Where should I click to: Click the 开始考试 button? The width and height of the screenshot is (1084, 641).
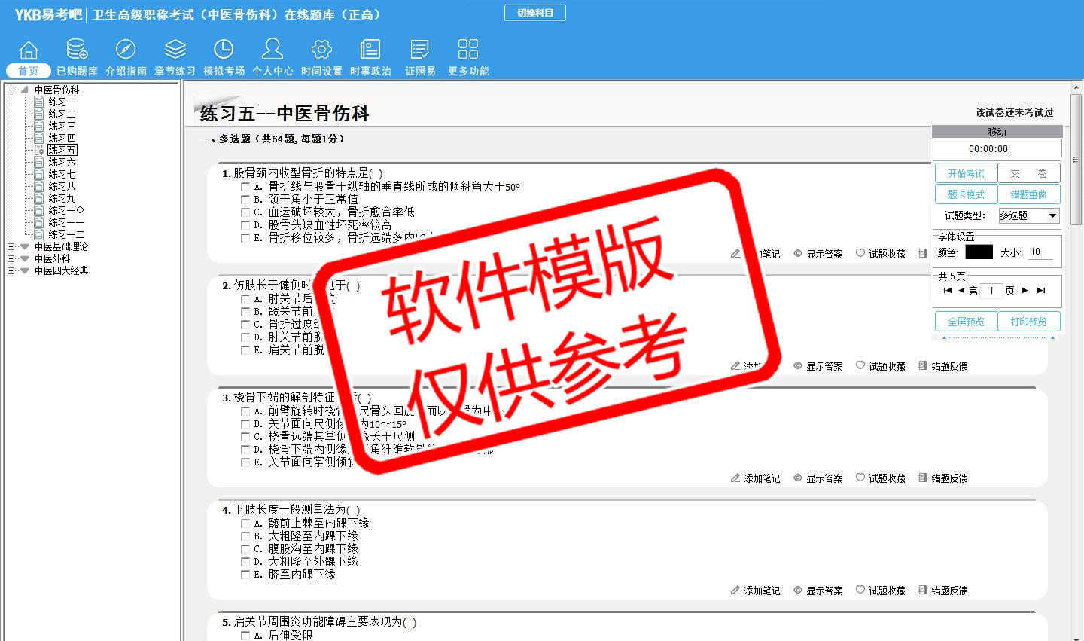click(966, 173)
